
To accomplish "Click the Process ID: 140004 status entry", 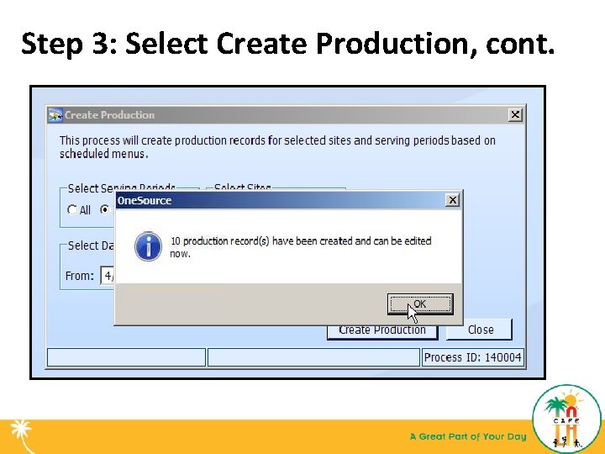I will pos(472,357).
